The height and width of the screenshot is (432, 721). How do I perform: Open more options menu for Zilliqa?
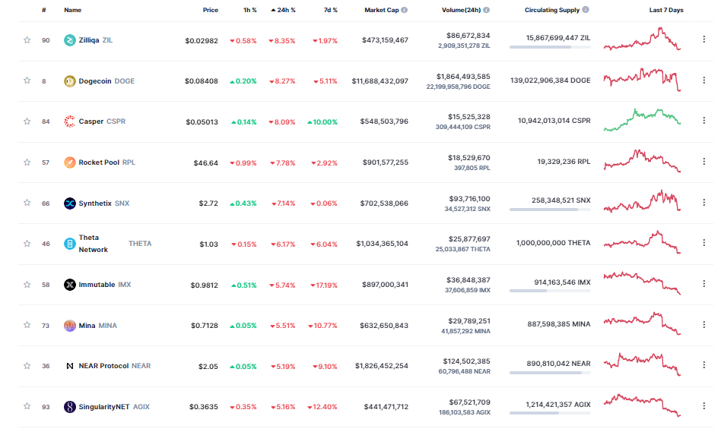pyautogui.click(x=704, y=39)
